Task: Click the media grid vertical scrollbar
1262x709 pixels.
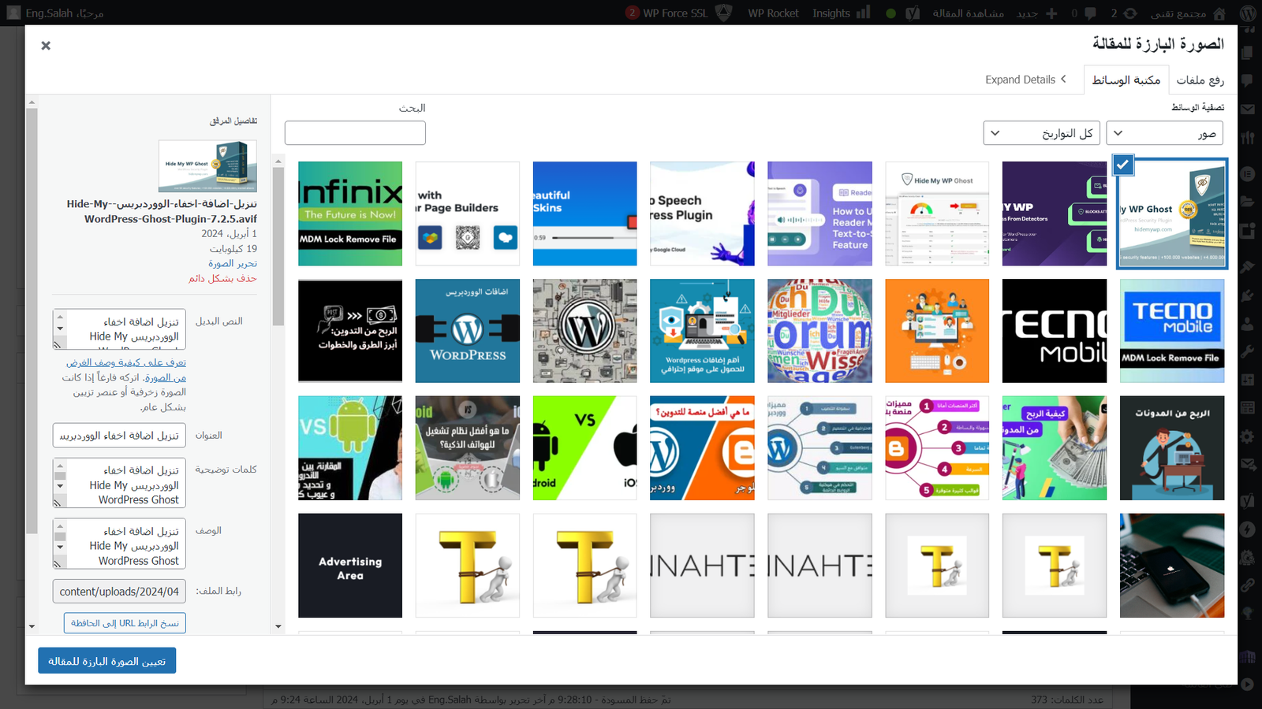Action: [278, 394]
